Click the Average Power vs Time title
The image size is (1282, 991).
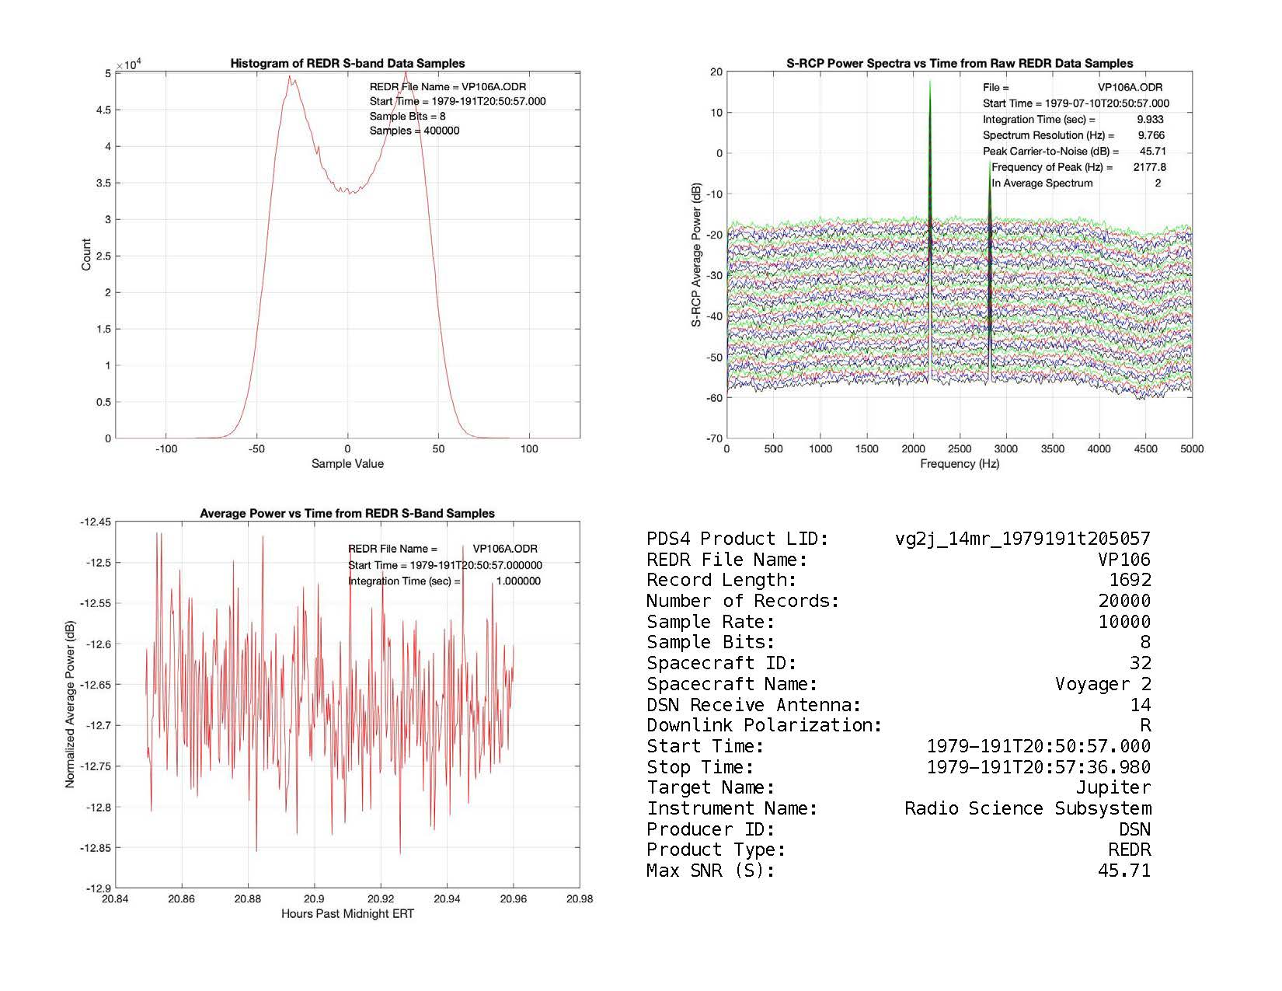[347, 514]
